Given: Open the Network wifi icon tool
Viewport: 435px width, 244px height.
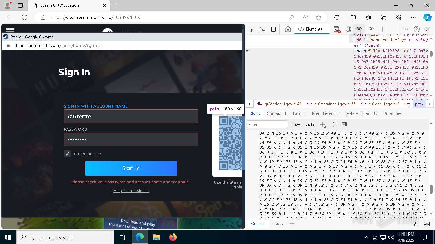Looking at the screenshot, I should pos(359,29).
